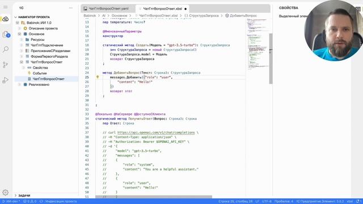Select ФормаПервогоРаздела in the project tree

(x=49, y=57)
